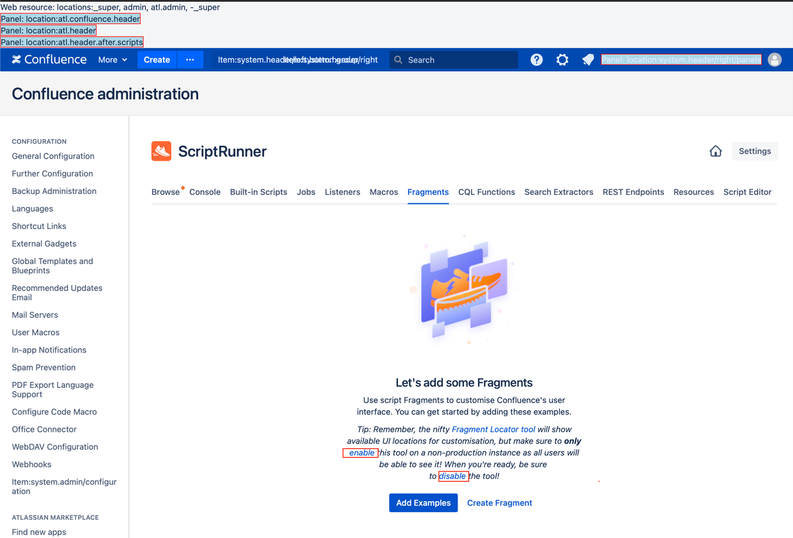This screenshot has height=538, width=793.
Task: Open Further Configuration in sidebar
Action: tap(53, 173)
